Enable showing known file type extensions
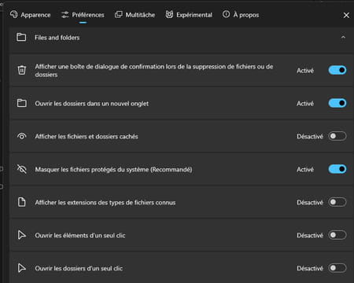The image size is (354, 283). pos(337,202)
